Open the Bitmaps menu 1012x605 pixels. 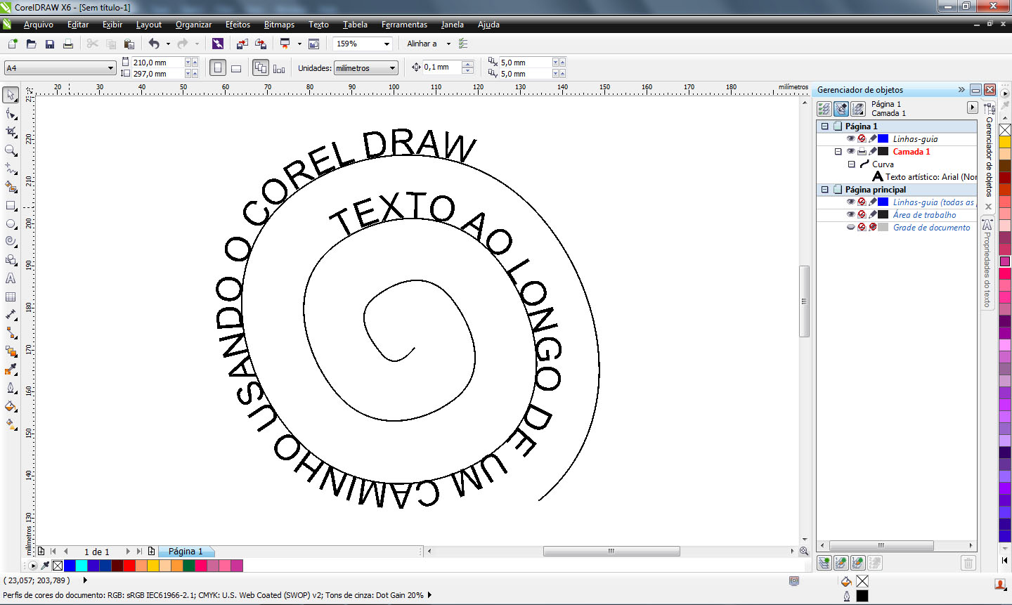279,25
